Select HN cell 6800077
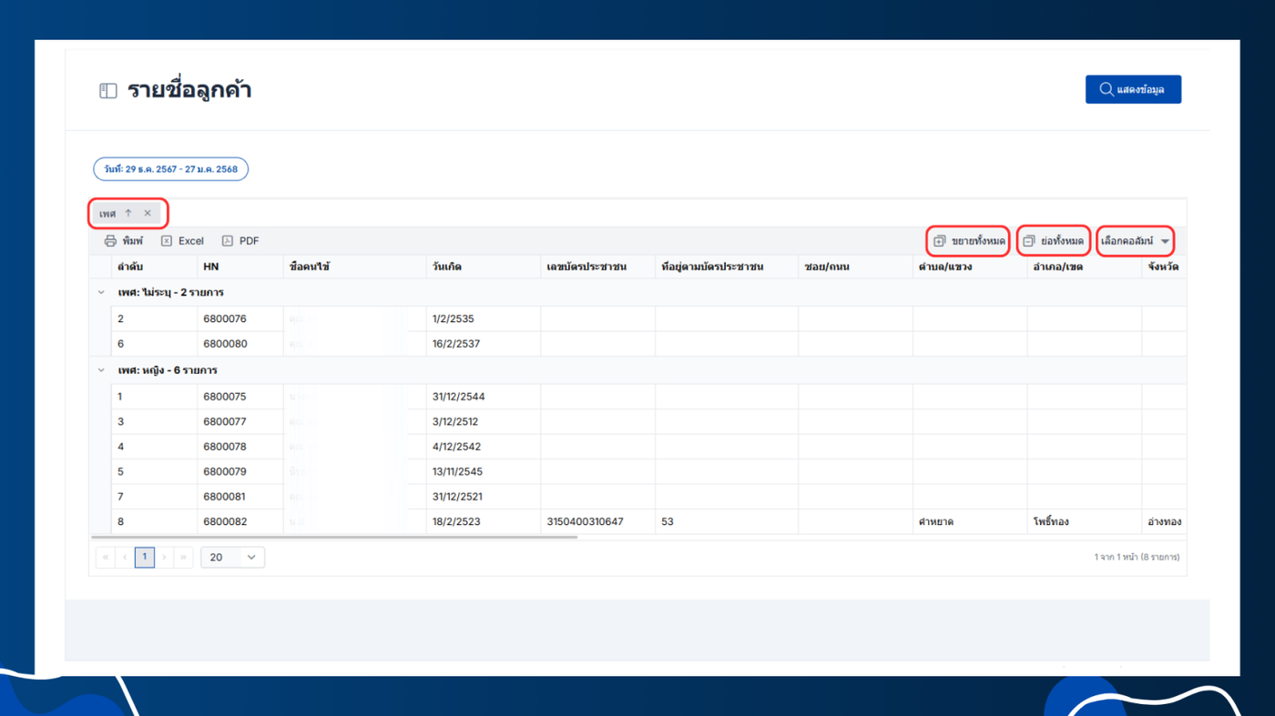This screenshot has height=716, width=1275. (x=240, y=422)
